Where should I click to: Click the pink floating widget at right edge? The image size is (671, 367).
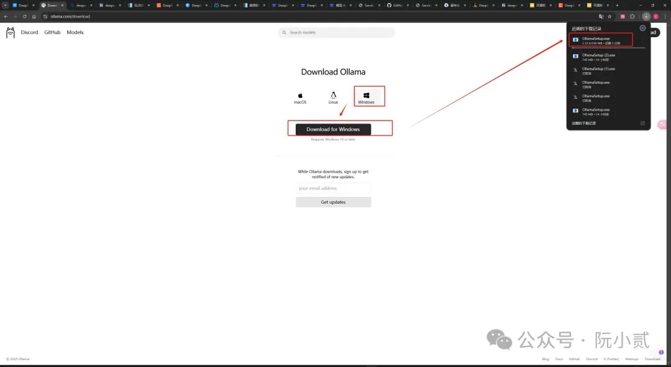[664, 124]
